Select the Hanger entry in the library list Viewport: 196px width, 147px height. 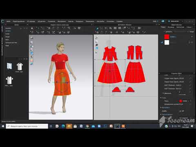[7, 37]
